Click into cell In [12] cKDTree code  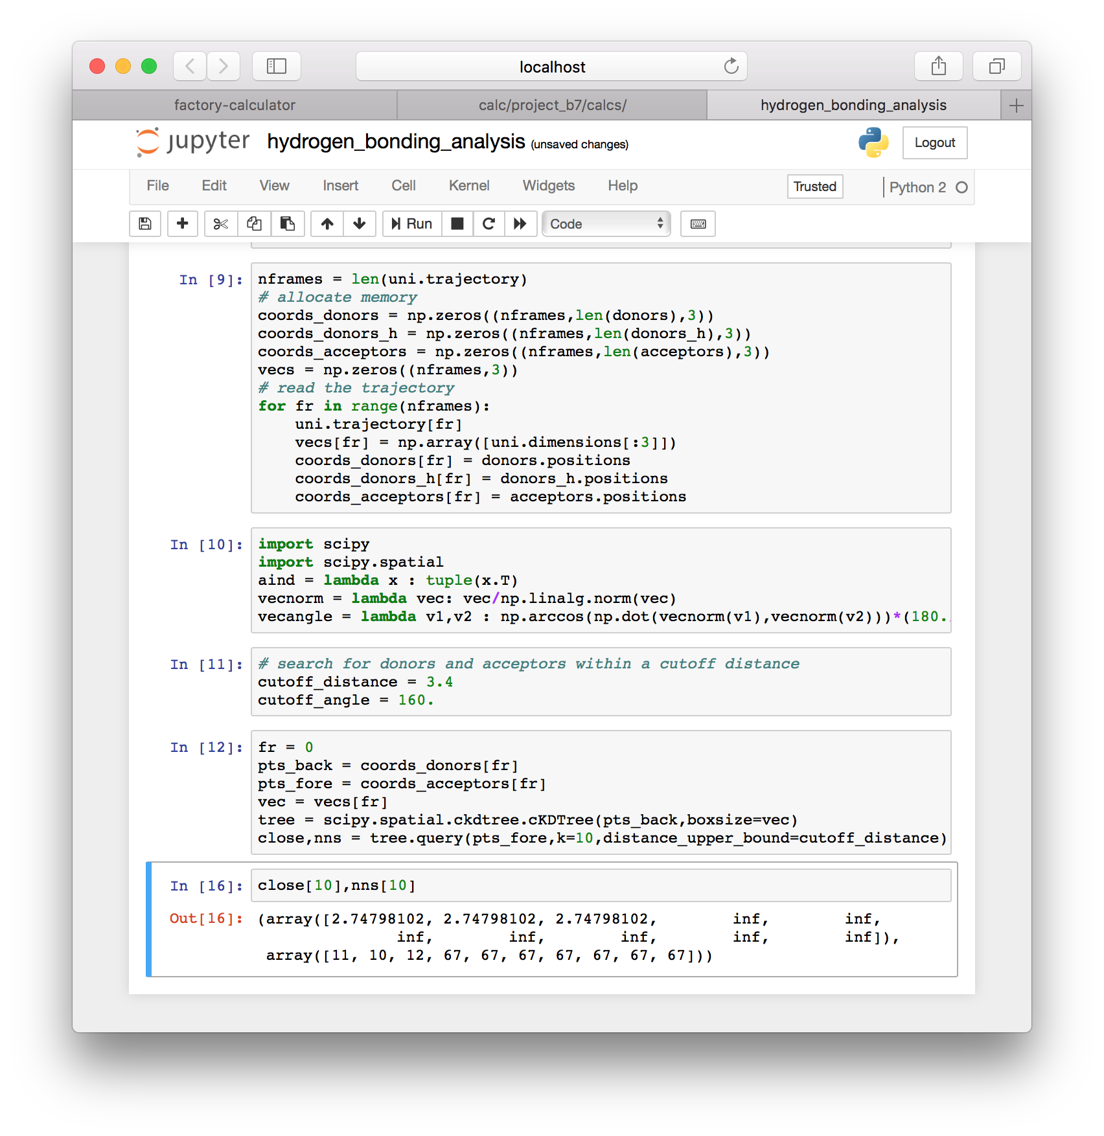click(x=601, y=793)
